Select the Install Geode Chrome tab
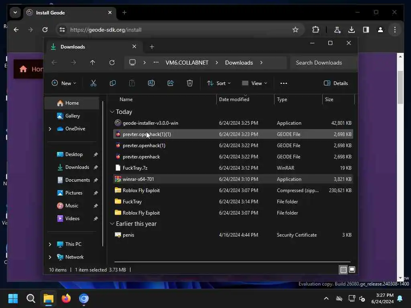 click(70, 12)
